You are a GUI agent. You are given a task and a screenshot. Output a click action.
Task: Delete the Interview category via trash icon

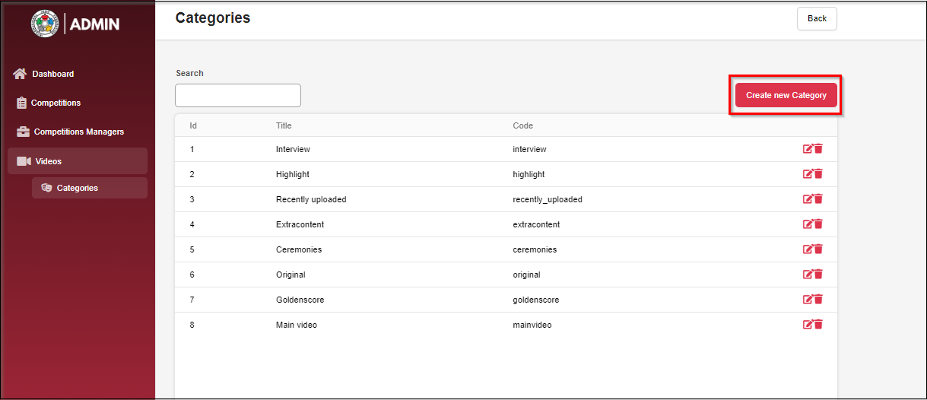pyautogui.click(x=818, y=149)
